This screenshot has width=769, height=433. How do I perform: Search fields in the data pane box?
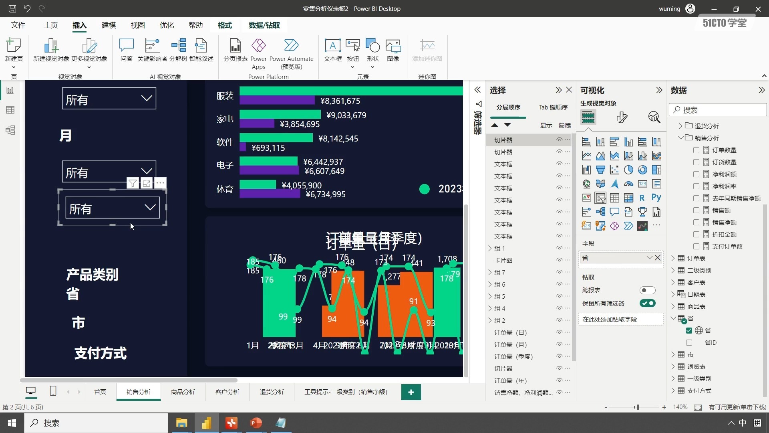718,110
